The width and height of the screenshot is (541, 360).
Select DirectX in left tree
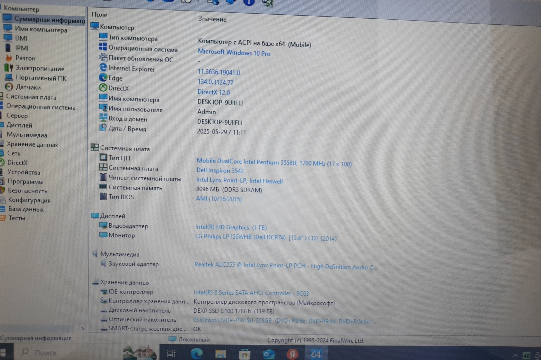[x=17, y=162]
